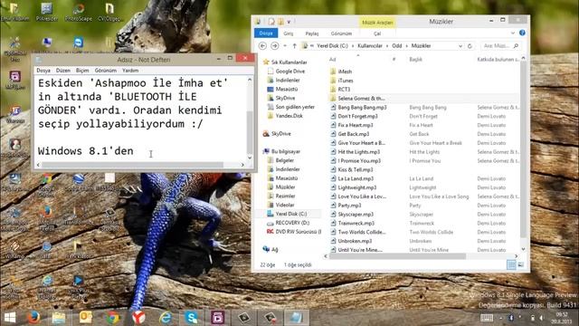579x326 pixels.
Task: Open Skype from the taskbar
Action: (x=192, y=318)
